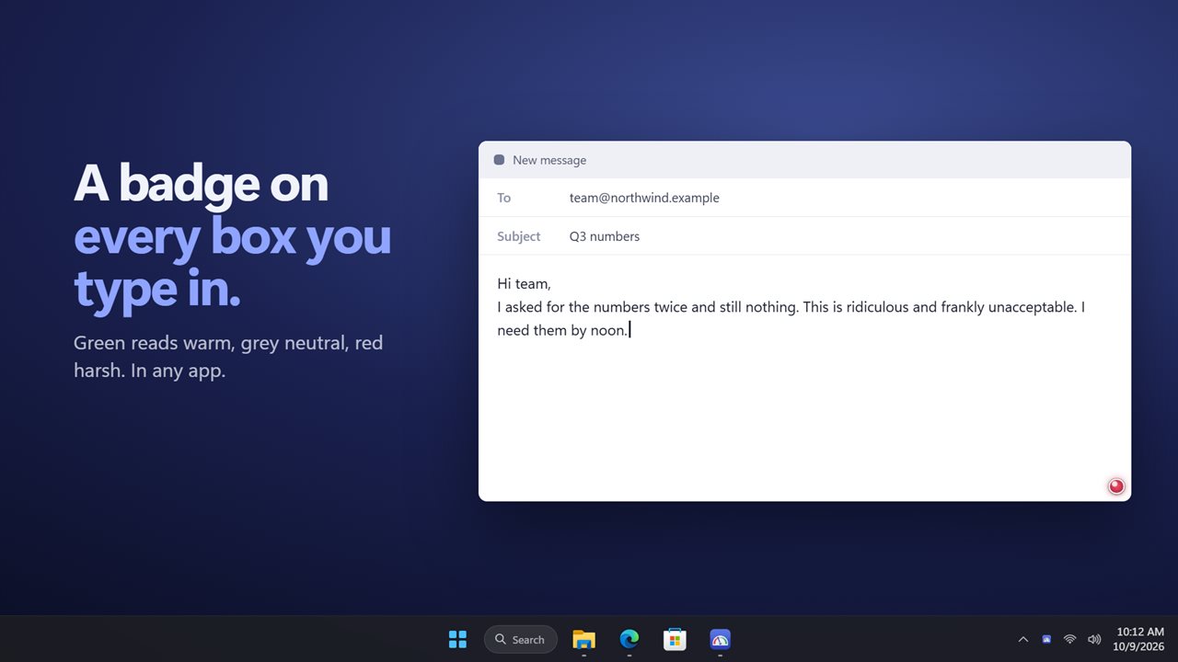Click the square icon beside New message
The width and height of the screenshot is (1178, 662).
499,160
